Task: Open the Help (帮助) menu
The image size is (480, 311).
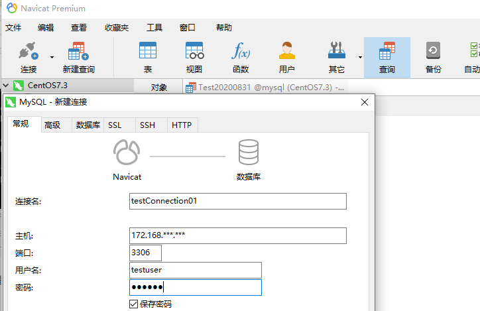Action: pos(224,28)
